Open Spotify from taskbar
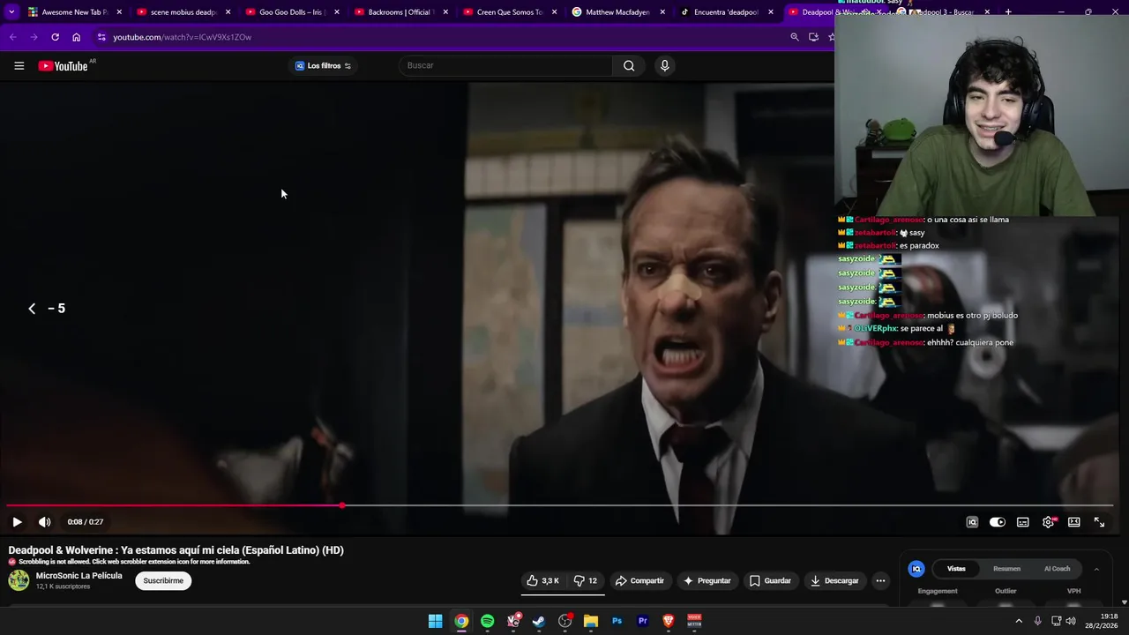Image resolution: width=1129 pixels, height=635 pixels. point(487,621)
